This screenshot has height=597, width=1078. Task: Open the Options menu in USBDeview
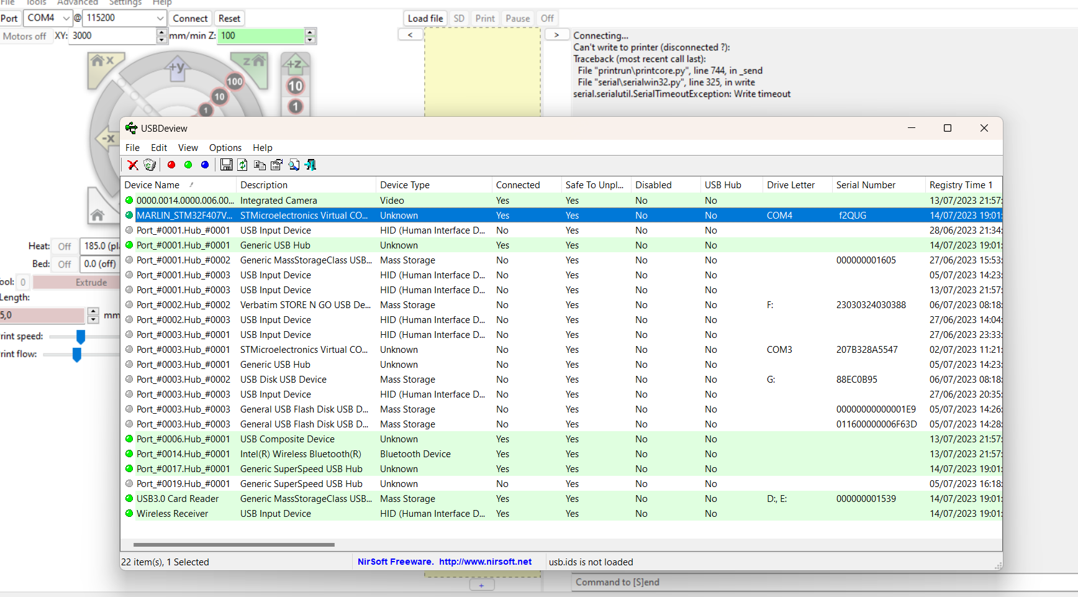pyautogui.click(x=225, y=148)
